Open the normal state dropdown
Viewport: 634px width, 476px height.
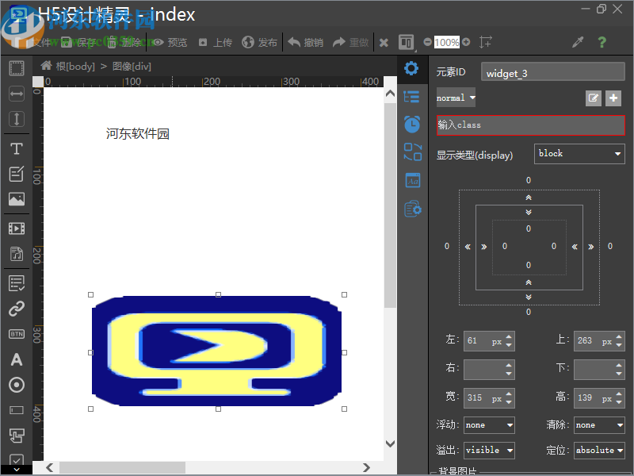coord(456,98)
